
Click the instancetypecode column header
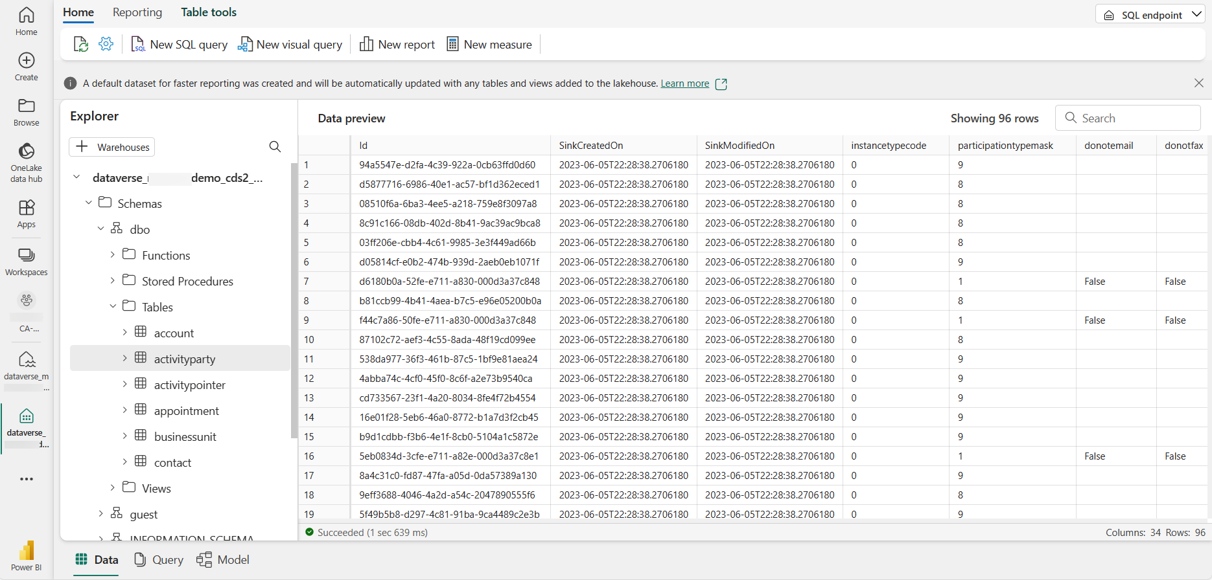[896, 145]
